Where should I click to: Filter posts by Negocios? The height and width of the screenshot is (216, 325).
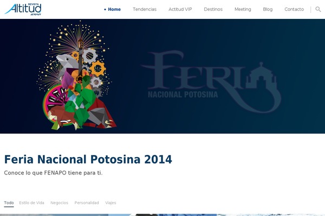(x=59, y=203)
